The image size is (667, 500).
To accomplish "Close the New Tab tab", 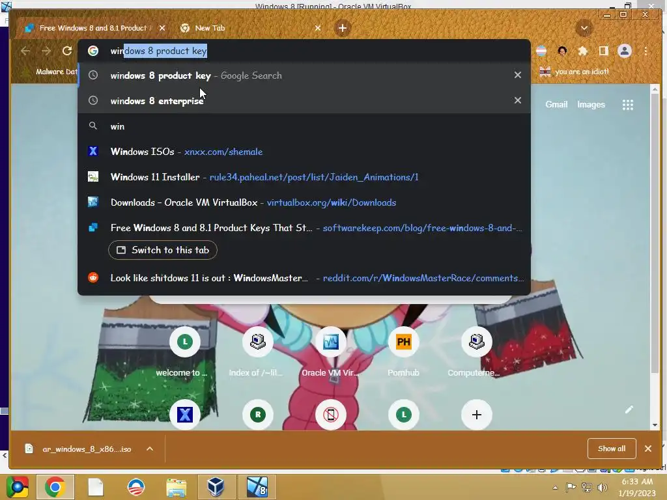I will (318, 28).
